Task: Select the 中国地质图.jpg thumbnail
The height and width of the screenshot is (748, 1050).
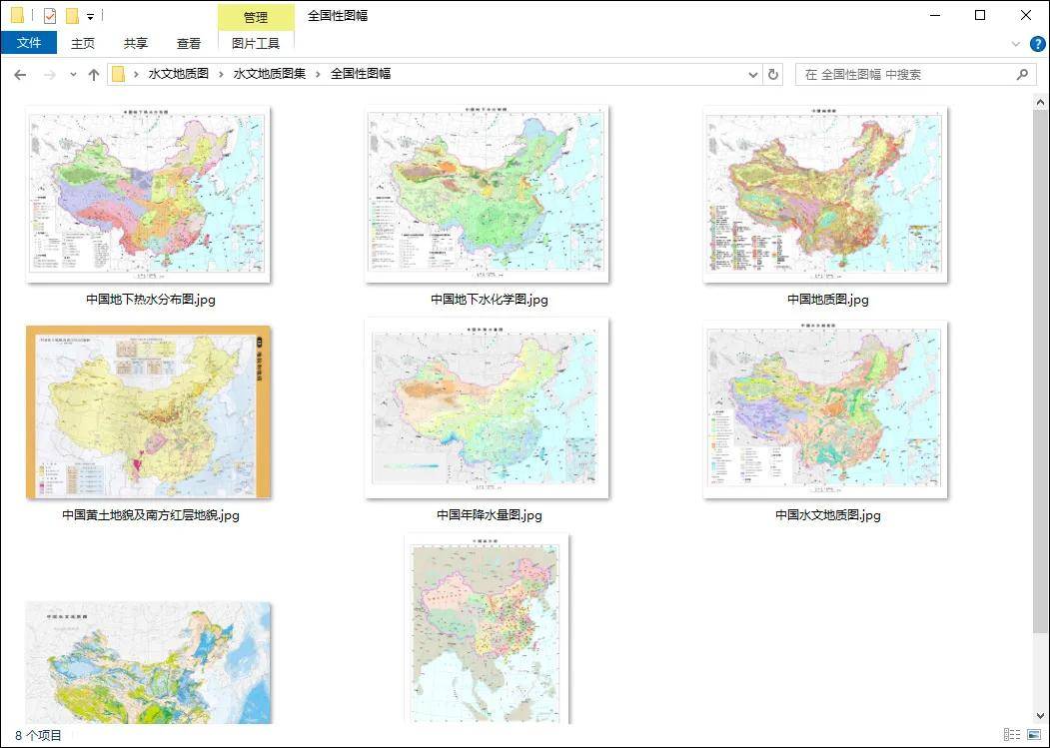Action: pyautogui.click(x=826, y=195)
